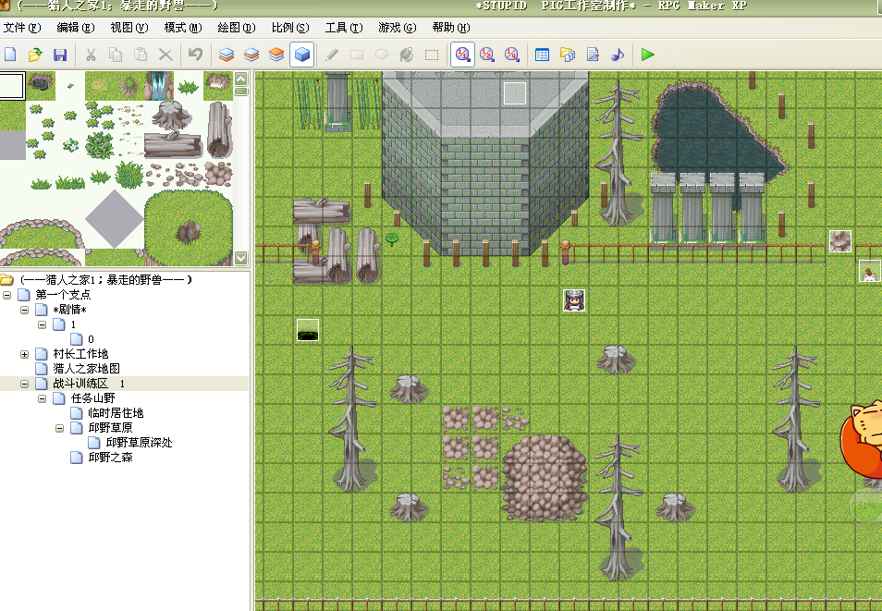882x611 pixels.
Task: Click the New Project toolbar icon
Action: point(11,55)
